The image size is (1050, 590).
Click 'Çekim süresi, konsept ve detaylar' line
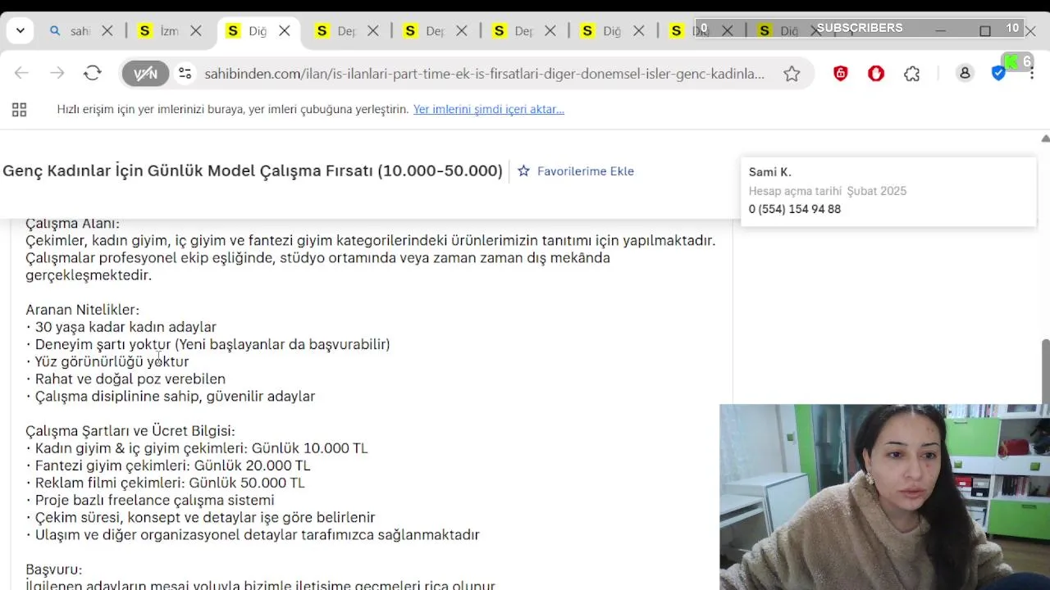tap(200, 517)
